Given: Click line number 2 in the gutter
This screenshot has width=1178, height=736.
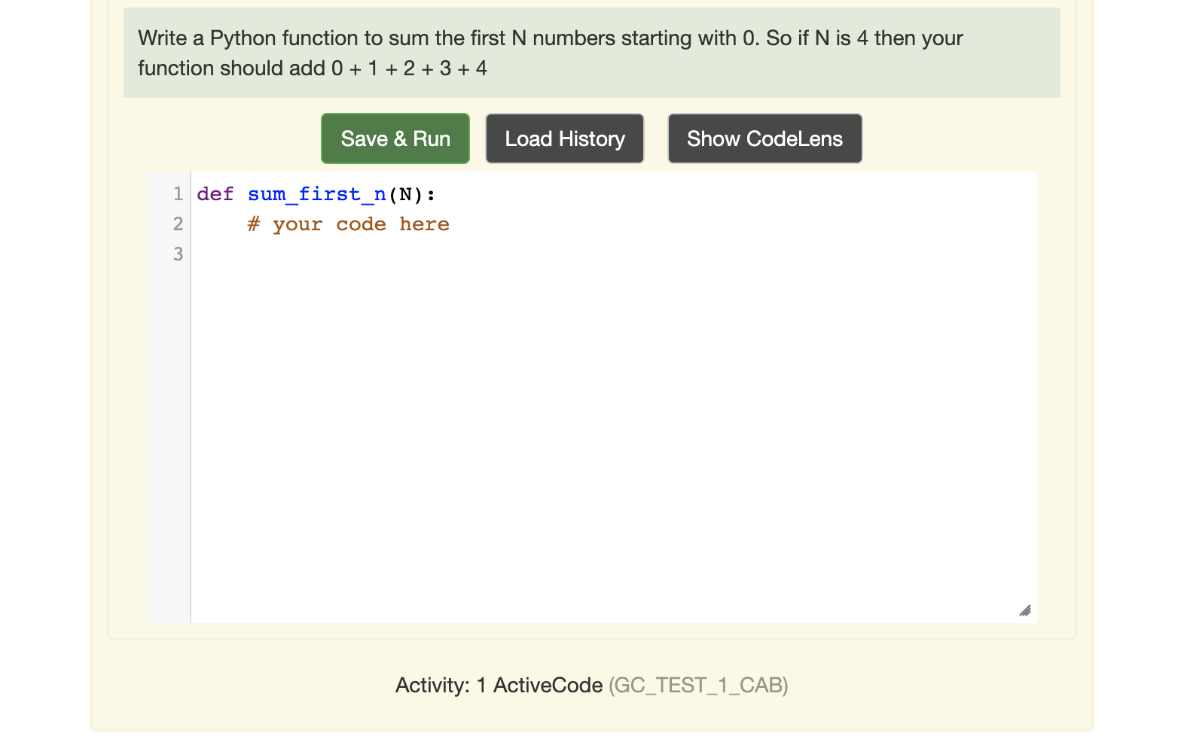Looking at the screenshot, I should (178, 224).
